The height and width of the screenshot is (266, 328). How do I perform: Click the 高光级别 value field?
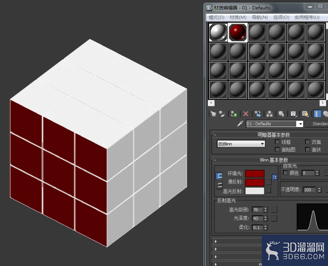(257, 210)
